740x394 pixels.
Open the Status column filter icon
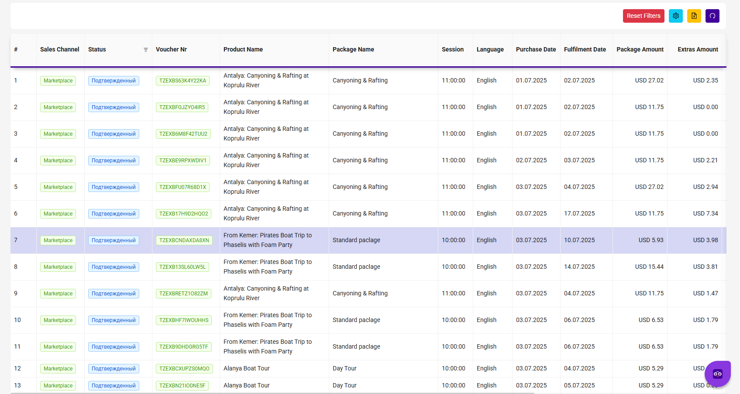146,50
